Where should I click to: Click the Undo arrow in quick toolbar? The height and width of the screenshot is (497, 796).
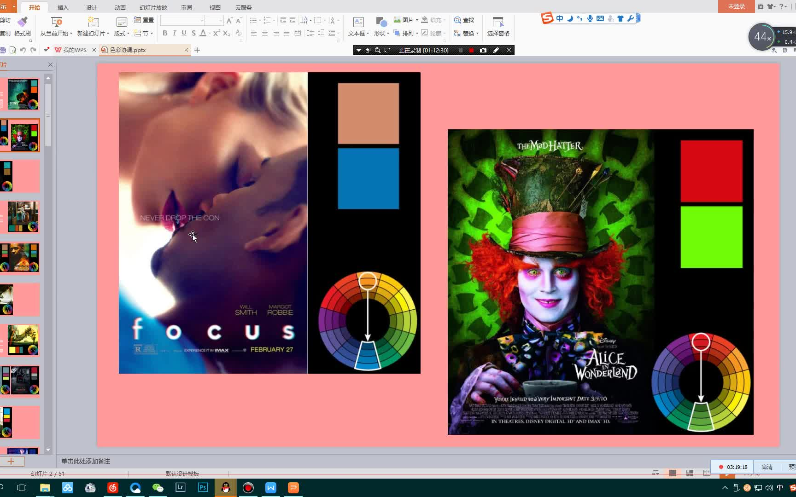click(x=23, y=50)
